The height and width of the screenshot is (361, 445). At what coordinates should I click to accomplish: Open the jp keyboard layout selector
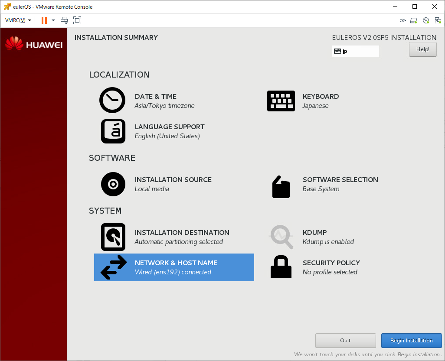coord(355,51)
